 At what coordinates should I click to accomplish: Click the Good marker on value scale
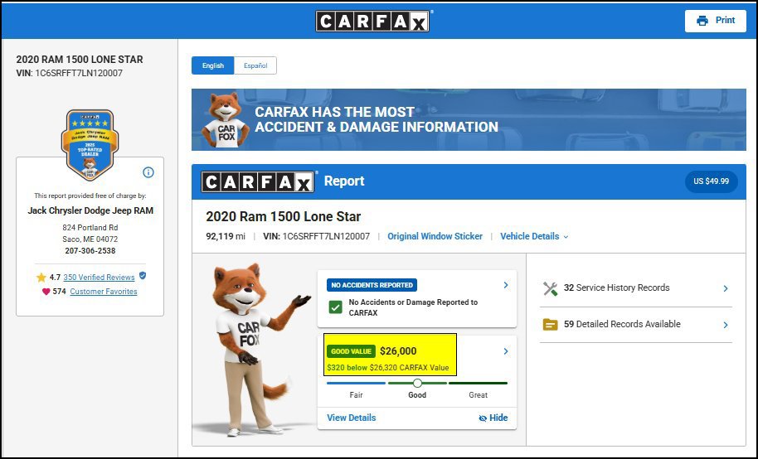click(x=417, y=383)
